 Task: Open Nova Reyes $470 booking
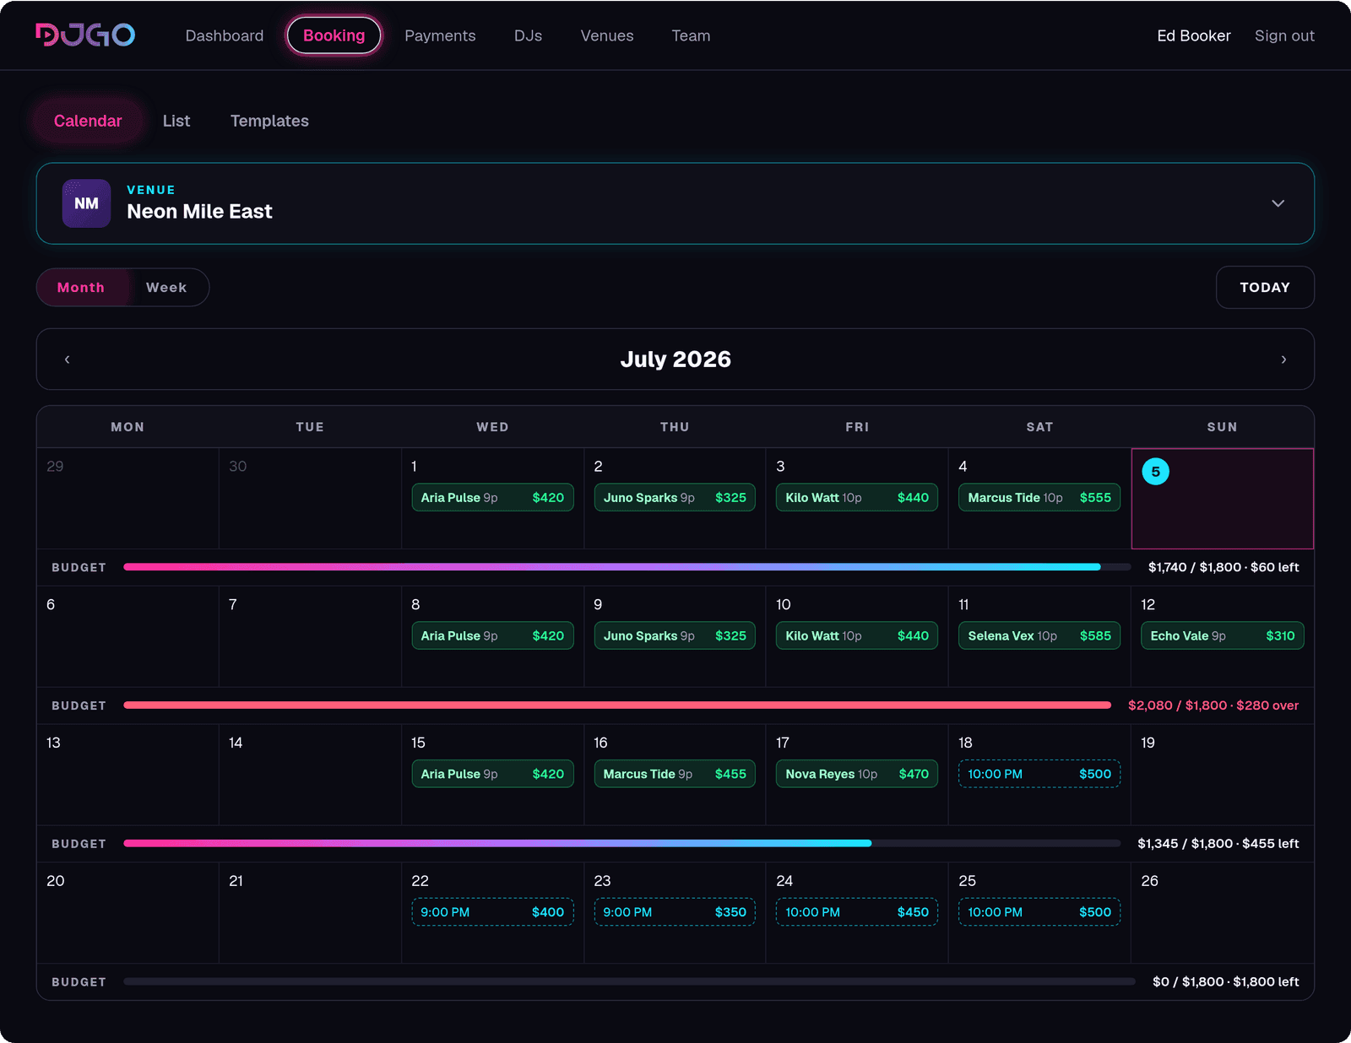click(x=857, y=774)
